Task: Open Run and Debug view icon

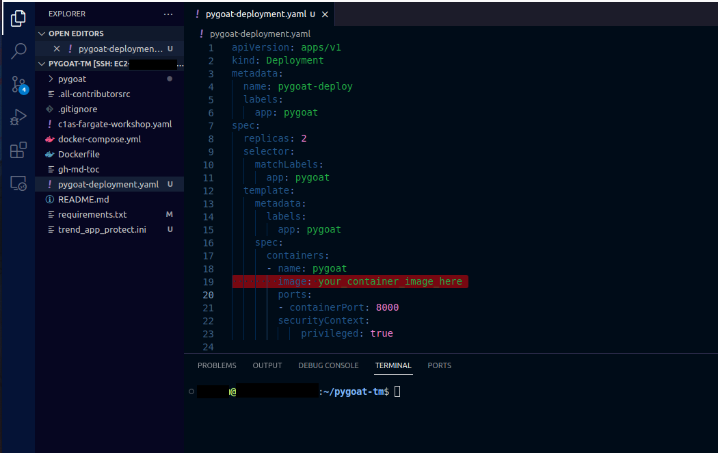Action: point(18,117)
